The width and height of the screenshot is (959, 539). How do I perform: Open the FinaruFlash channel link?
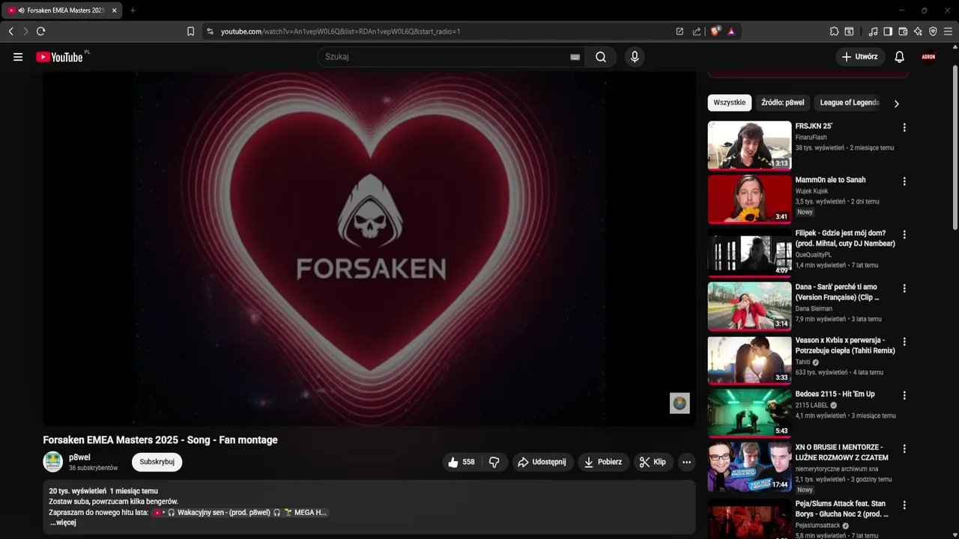pyautogui.click(x=811, y=137)
